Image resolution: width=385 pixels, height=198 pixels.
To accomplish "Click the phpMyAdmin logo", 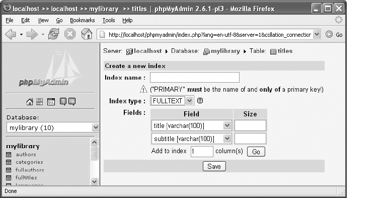I will (51, 68).
